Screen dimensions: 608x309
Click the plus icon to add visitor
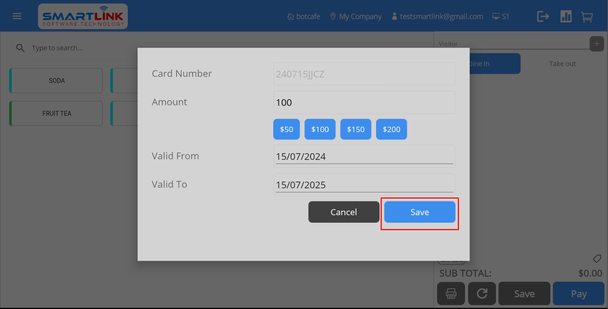[x=597, y=44]
